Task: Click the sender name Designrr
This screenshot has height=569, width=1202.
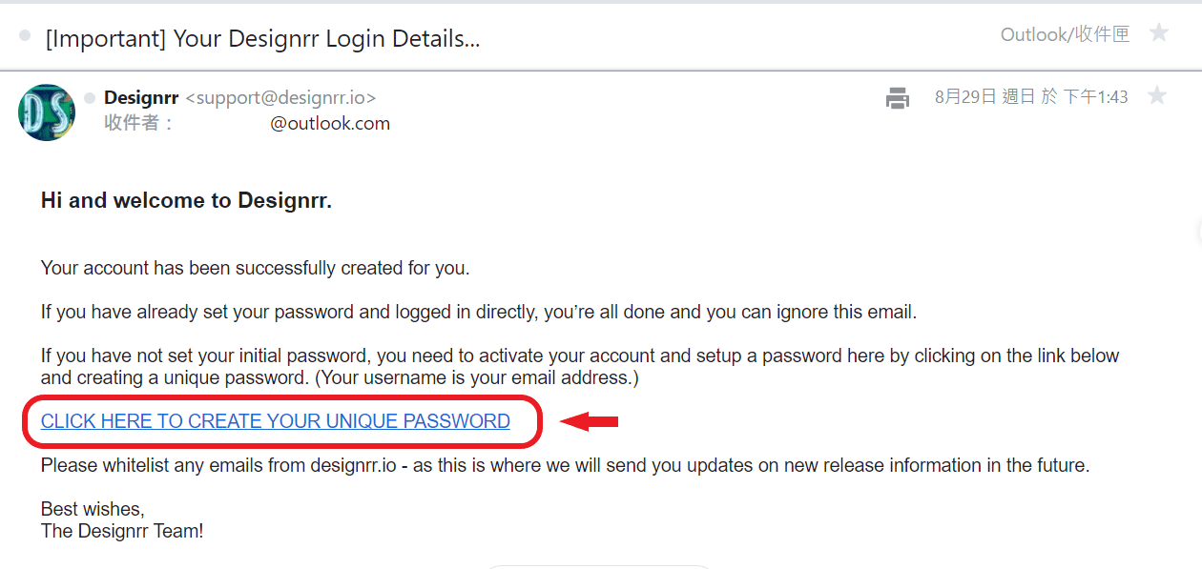Action: click(141, 97)
